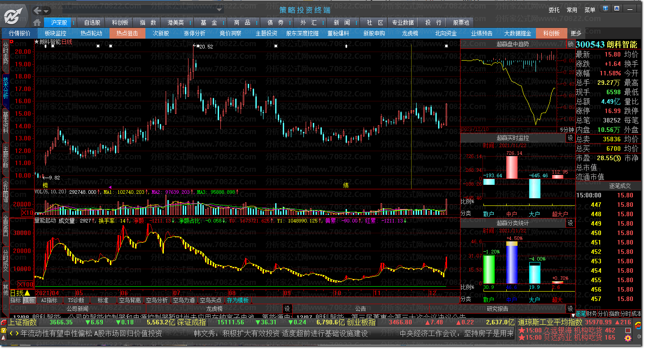Select 热点狙击 sub-tab
Image resolution: width=645 pixels, height=349 pixels.
[x=127, y=33]
